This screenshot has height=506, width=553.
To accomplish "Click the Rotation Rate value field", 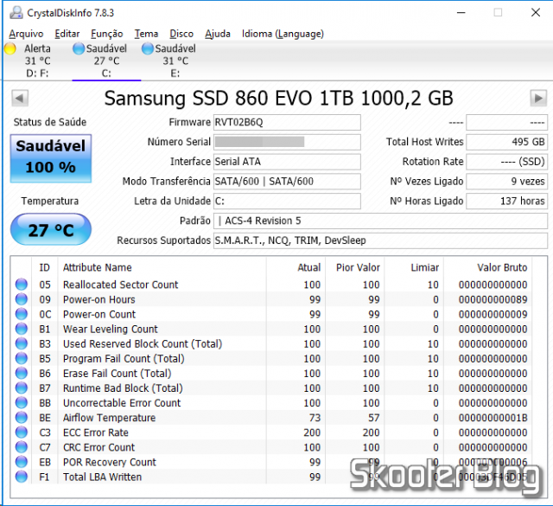I will pos(507,162).
